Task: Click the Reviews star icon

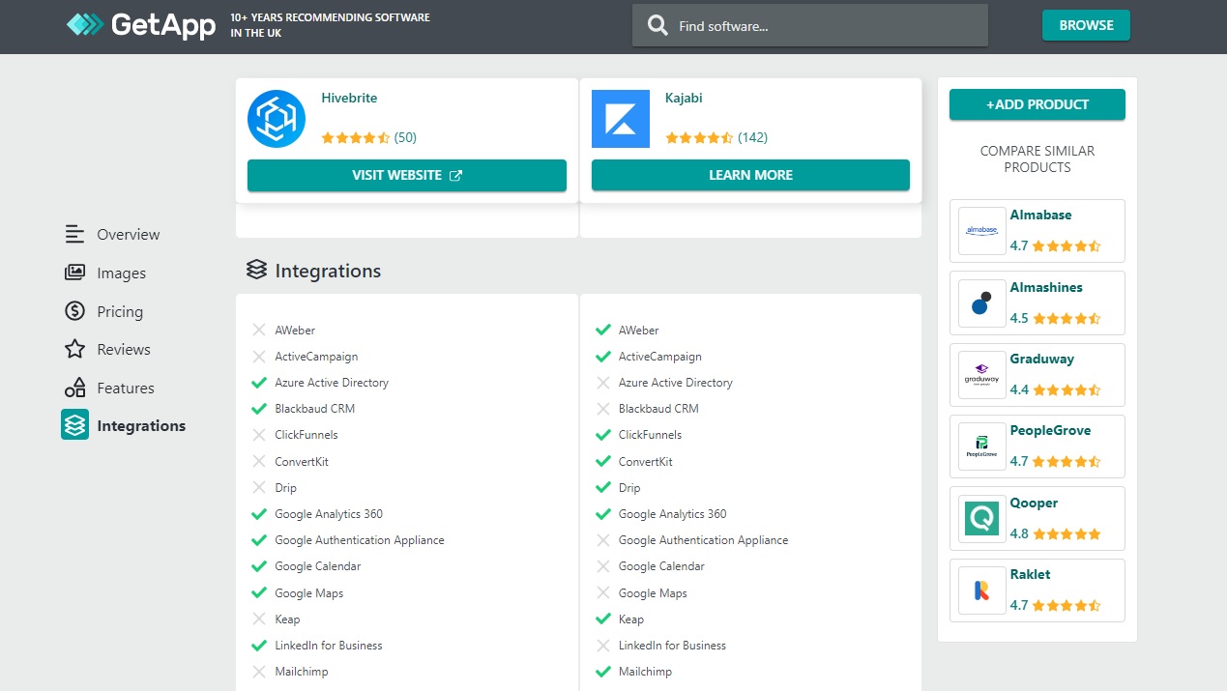Action: click(x=74, y=349)
